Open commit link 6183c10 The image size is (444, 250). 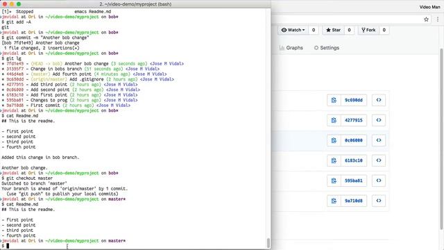(354, 160)
